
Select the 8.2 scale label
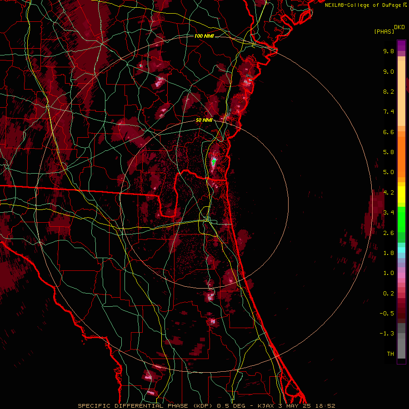[x=389, y=91]
